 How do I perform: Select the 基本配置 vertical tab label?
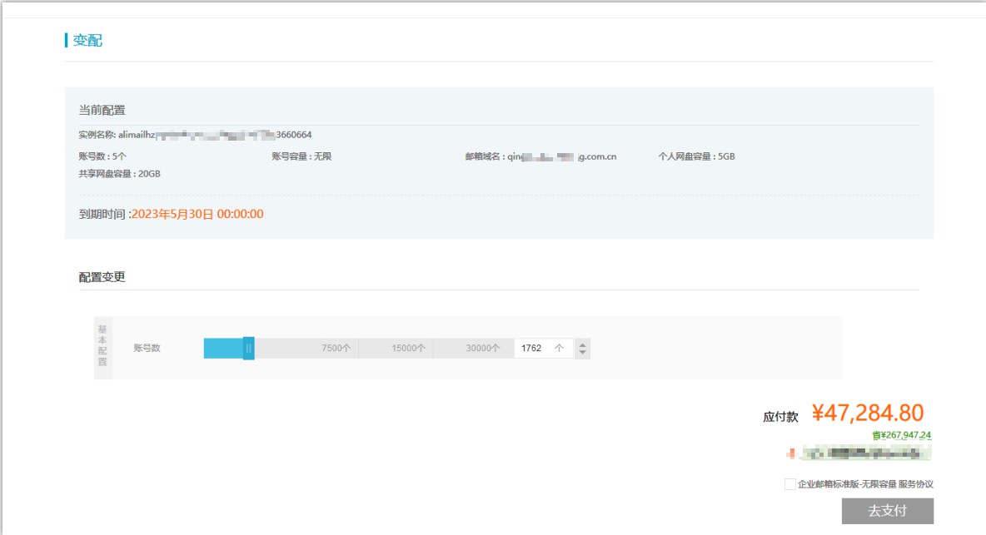(x=102, y=348)
